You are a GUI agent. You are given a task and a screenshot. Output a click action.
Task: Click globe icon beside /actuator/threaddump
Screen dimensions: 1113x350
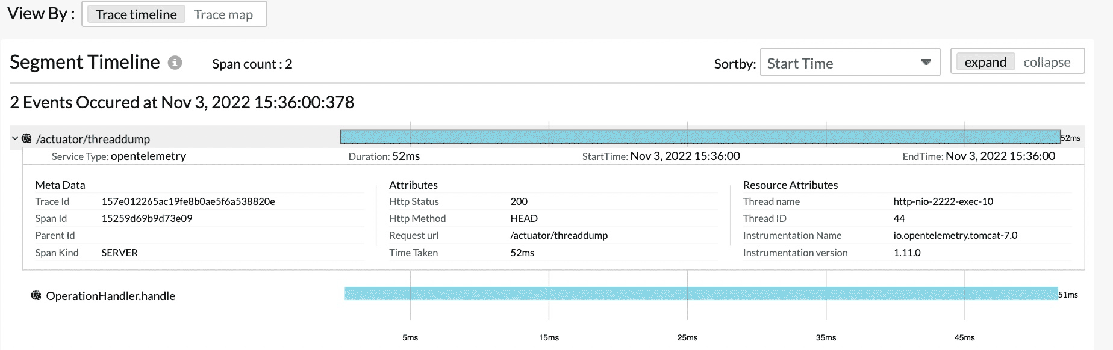coord(26,138)
